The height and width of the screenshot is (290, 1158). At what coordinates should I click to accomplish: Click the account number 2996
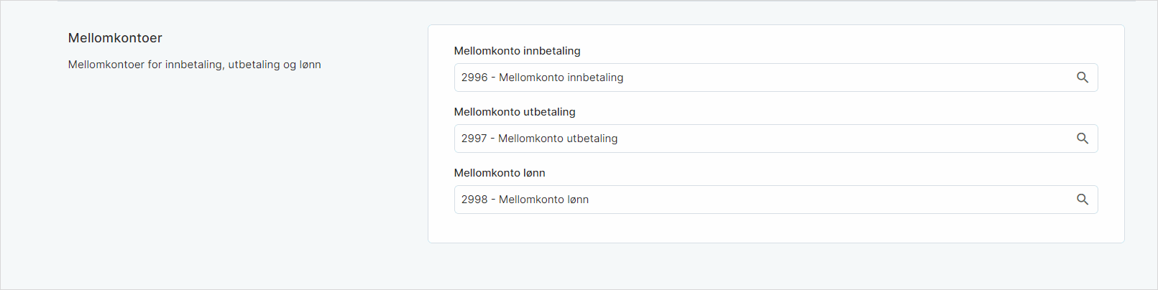point(474,78)
